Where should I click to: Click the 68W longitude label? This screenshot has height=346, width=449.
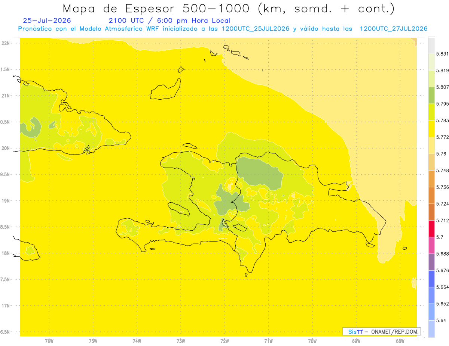click(400, 341)
